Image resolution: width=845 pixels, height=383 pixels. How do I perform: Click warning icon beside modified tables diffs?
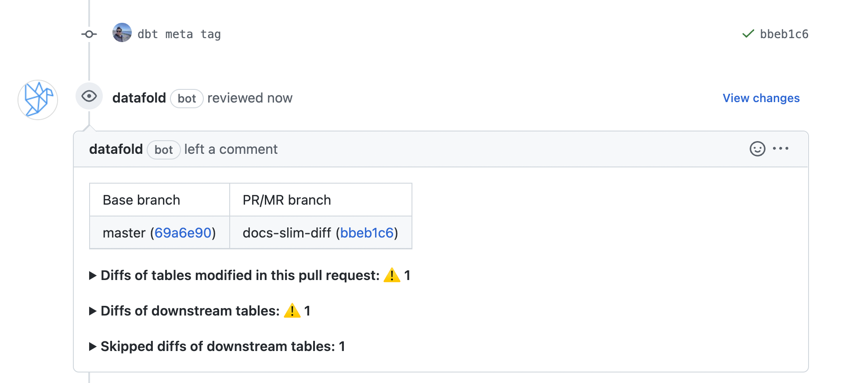coord(392,275)
